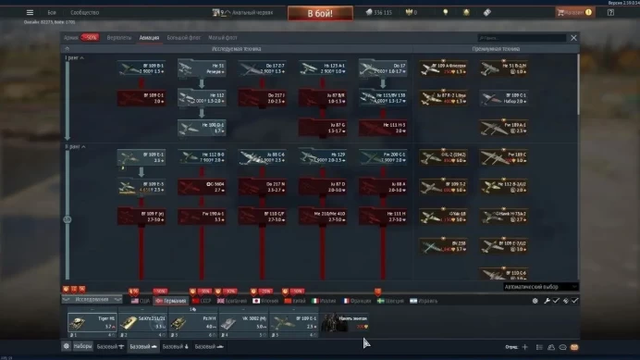Open the Исследования mode dropdown
The image size is (640, 360).
click(92, 300)
